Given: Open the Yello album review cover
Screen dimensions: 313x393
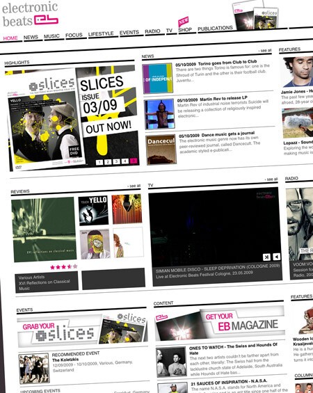Looking at the screenshot, I should [93, 211].
